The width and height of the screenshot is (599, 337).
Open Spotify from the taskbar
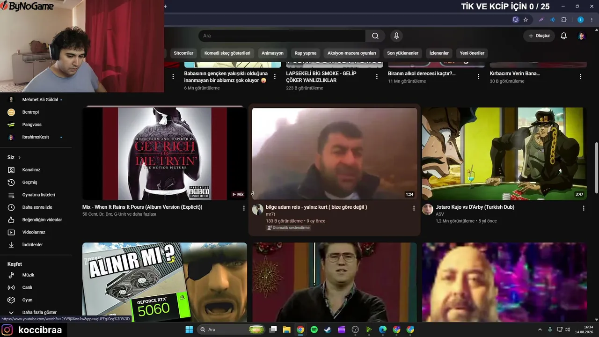click(314, 330)
